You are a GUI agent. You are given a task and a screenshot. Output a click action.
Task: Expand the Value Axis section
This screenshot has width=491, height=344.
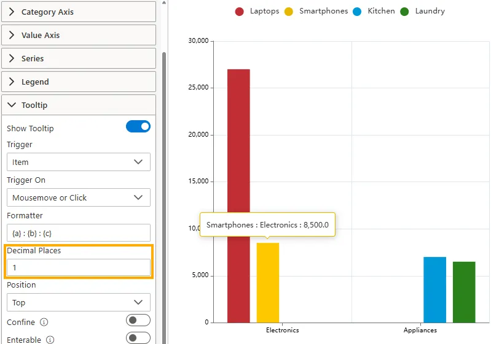pos(78,35)
